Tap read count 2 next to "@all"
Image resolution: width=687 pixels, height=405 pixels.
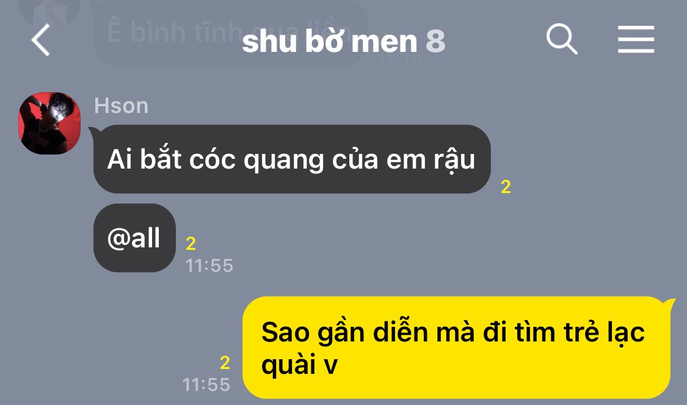(191, 244)
